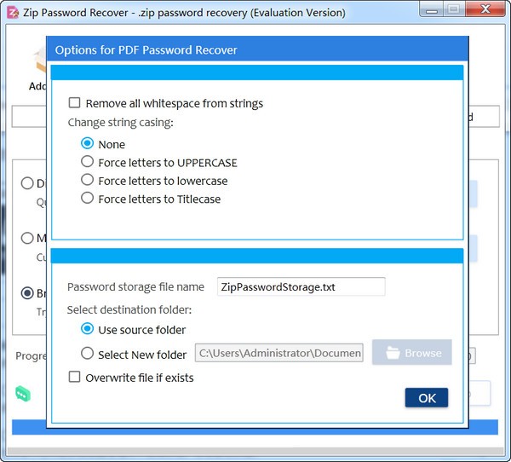Image resolution: width=511 pixels, height=462 pixels.
Task: Click the Change string casing label
Action: click(x=121, y=123)
